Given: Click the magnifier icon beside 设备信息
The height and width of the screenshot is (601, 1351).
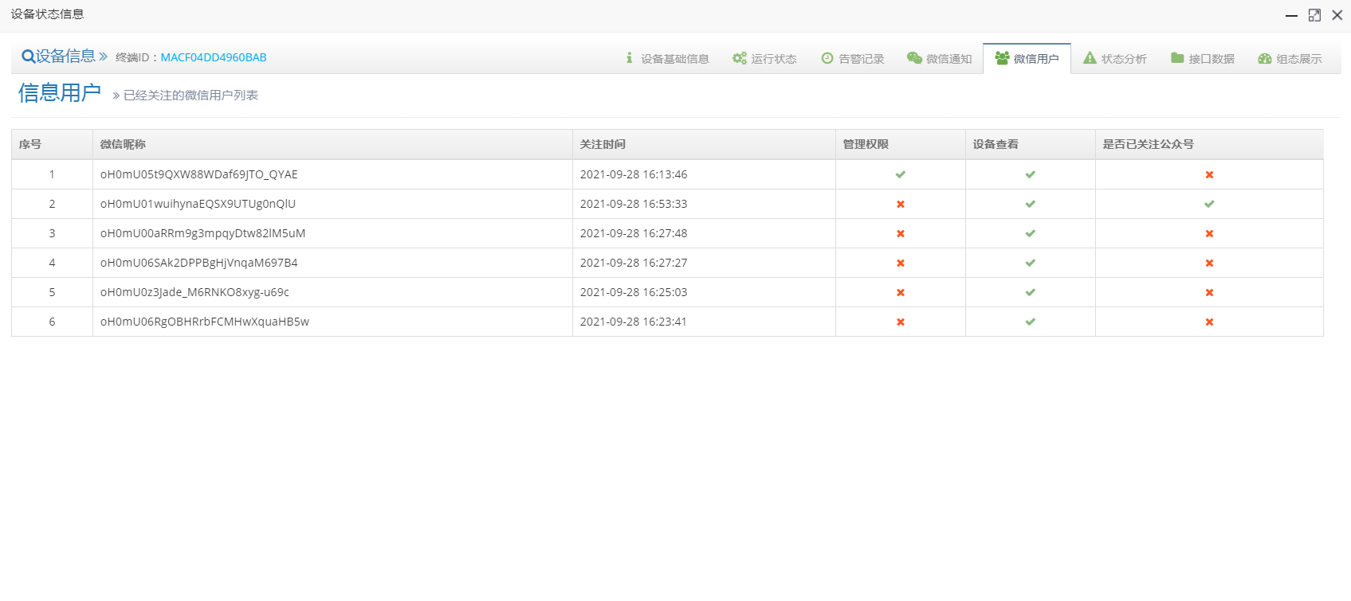Looking at the screenshot, I should click(28, 57).
